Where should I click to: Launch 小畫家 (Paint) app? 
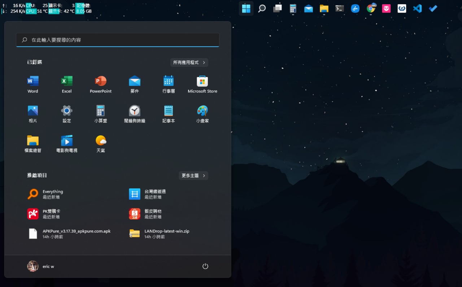[202, 114]
